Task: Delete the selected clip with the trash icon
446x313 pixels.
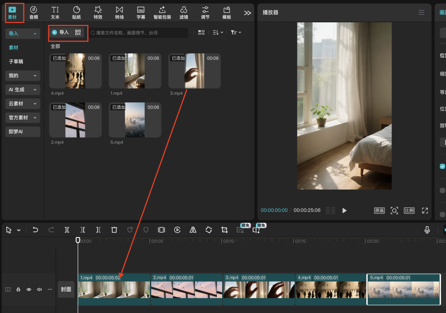Action: pos(114,230)
